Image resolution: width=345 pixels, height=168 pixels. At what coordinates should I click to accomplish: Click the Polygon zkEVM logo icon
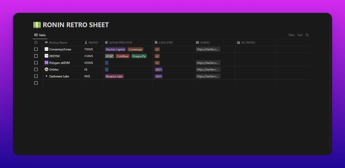point(46,63)
